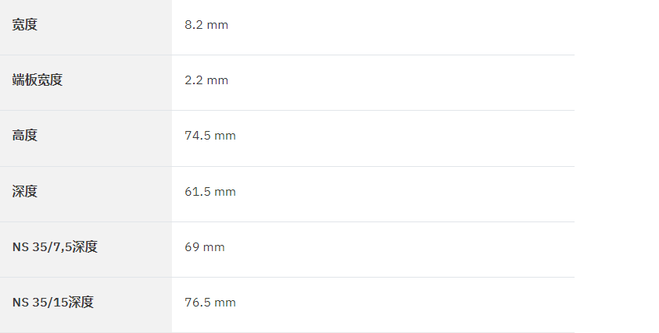The height and width of the screenshot is (333, 659).
Task: Select the 74.5 mm height value
Action: click(x=210, y=136)
